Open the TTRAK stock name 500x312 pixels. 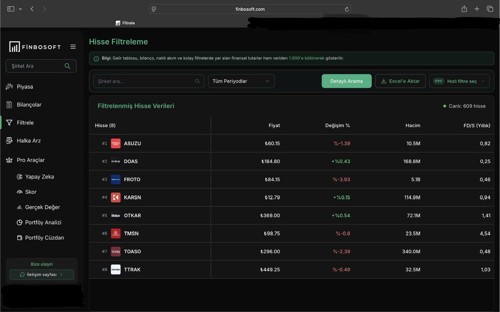[x=132, y=270]
